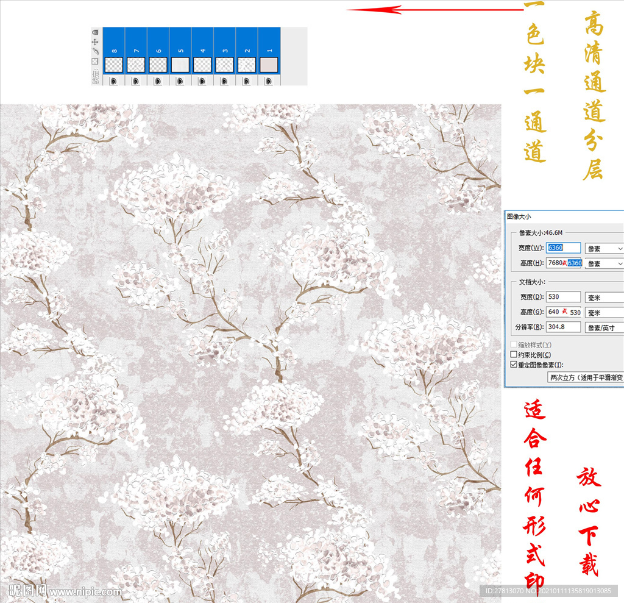Open the 像素/英寸 resolution unit dropdown

click(x=604, y=328)
